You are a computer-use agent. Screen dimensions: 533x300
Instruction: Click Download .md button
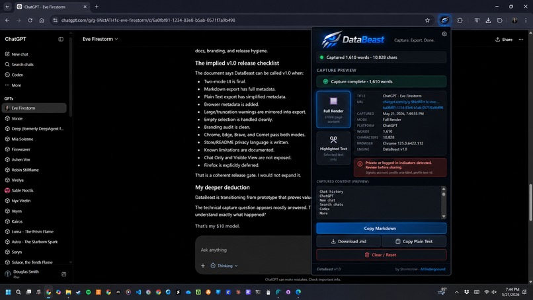click(x=348, y=241)
